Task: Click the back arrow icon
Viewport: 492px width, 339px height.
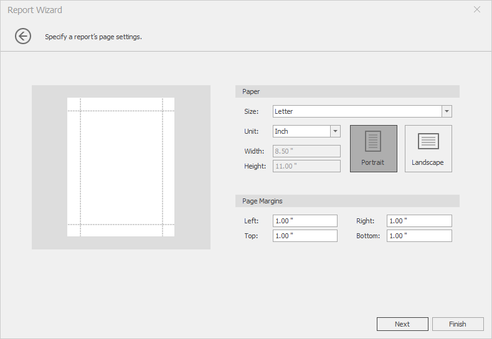Action: tap(23, 36)
